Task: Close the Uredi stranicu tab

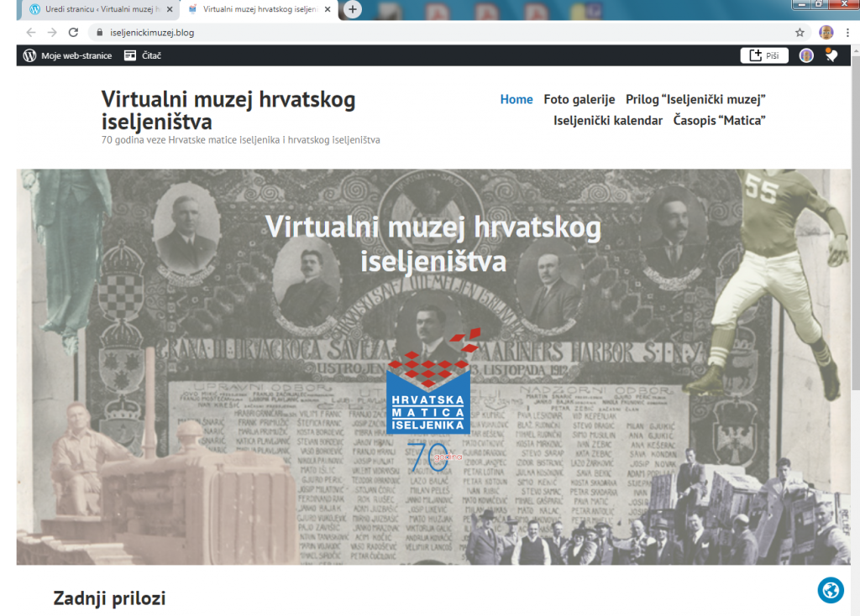Action: tap(169, 9)
